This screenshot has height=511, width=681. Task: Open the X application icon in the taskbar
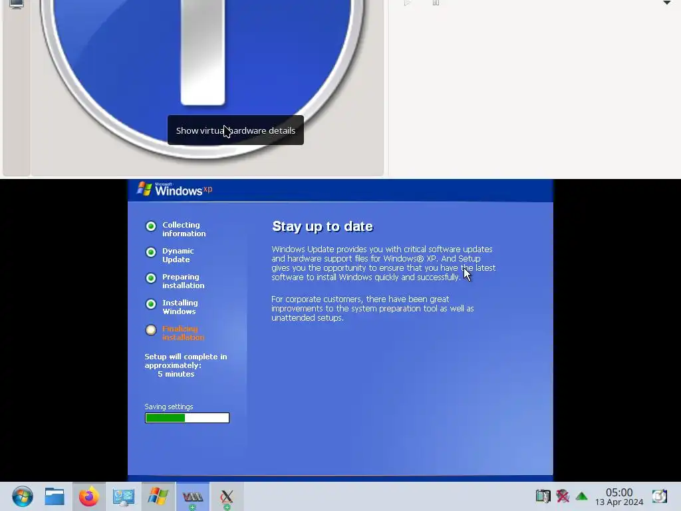226,496
